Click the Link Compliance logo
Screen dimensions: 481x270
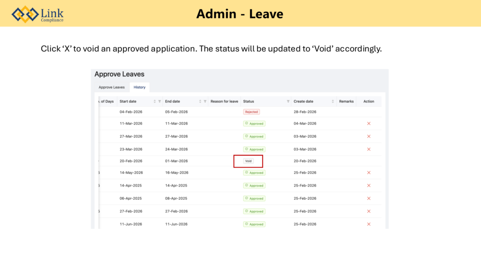point(38,14)
